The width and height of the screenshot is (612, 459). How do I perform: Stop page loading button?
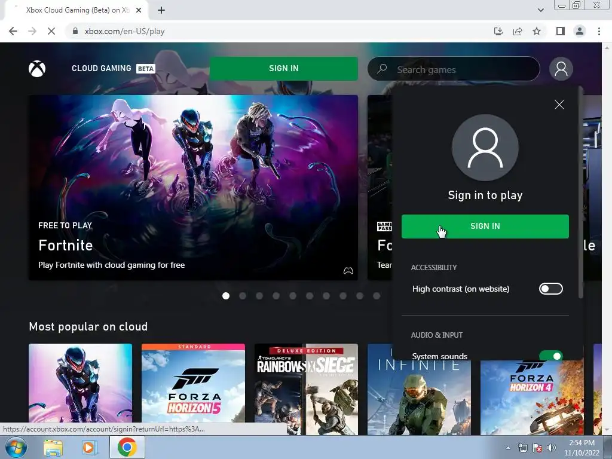tap(51, 31)
